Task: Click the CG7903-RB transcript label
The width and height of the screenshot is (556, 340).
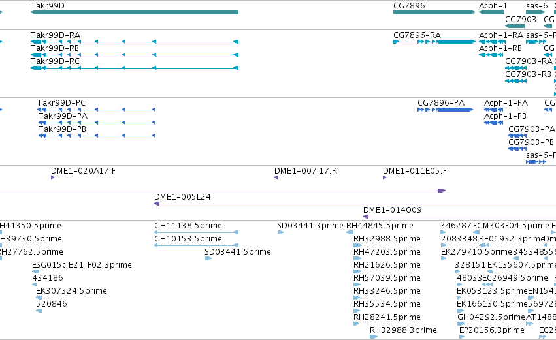Action: tap(528, 74)
